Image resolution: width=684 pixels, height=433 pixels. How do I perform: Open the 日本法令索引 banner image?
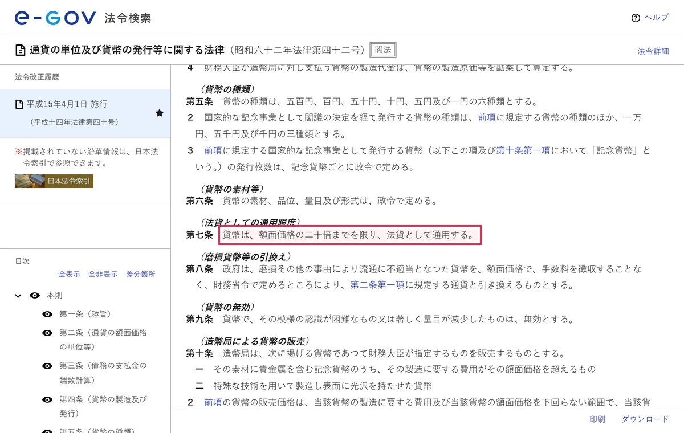(x=54, y=181)
